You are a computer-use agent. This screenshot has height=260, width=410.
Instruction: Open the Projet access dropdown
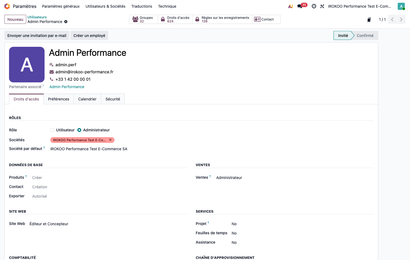(x=302, y=224)
